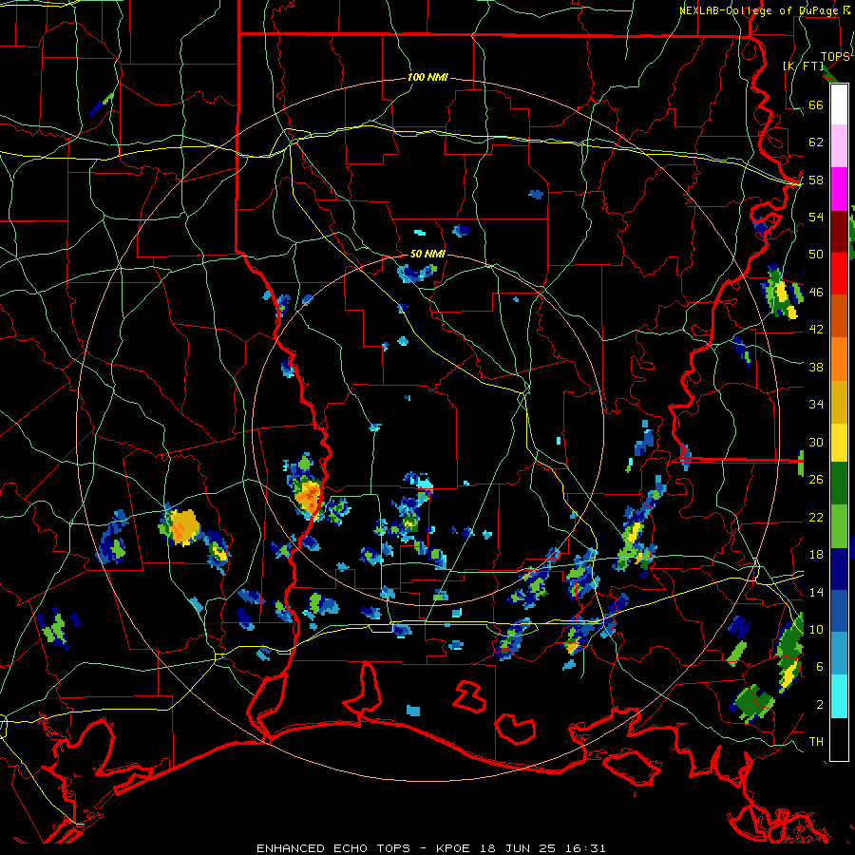Choose the cyan swatch between 6 and 2
Viewport: 855px width, 855px height.
click(839, 696)
